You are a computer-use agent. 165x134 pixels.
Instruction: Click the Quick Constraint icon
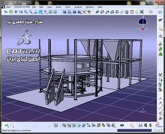[127, 12]
